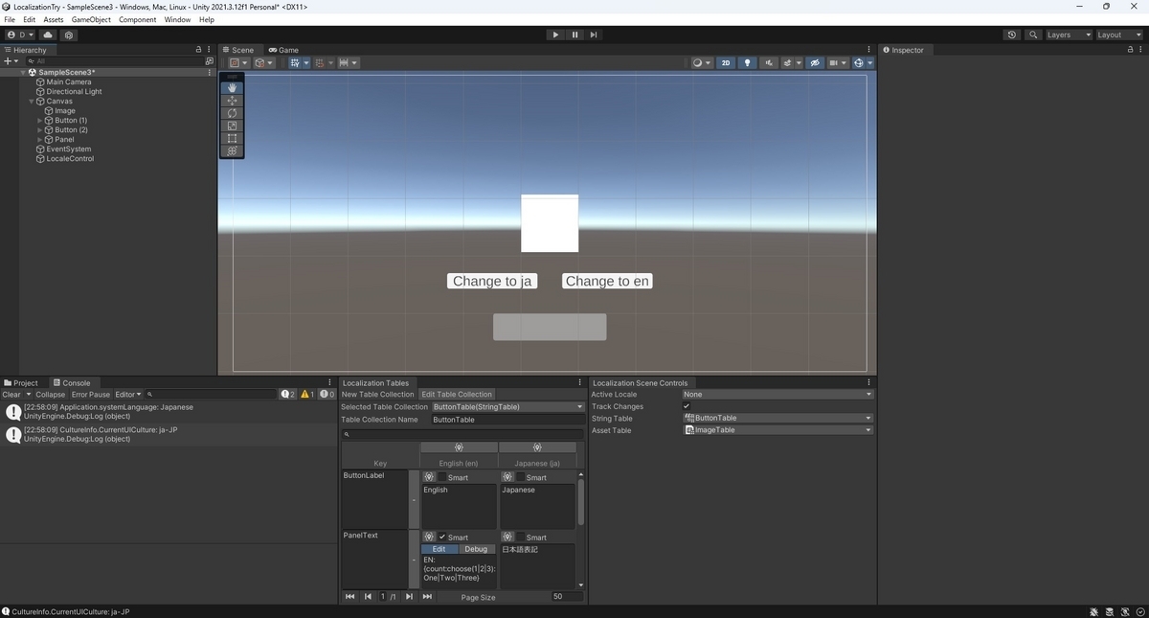Open the search icon near Layers
The image size is (1149, 618).
1033,34
